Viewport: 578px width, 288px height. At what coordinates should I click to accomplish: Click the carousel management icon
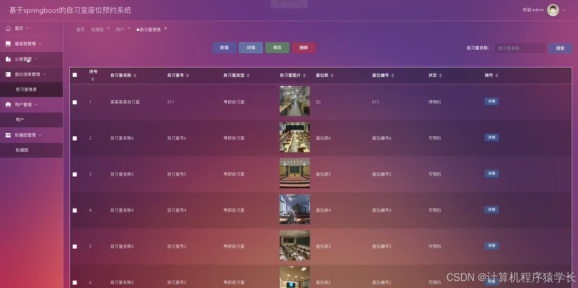coord(8,135)
